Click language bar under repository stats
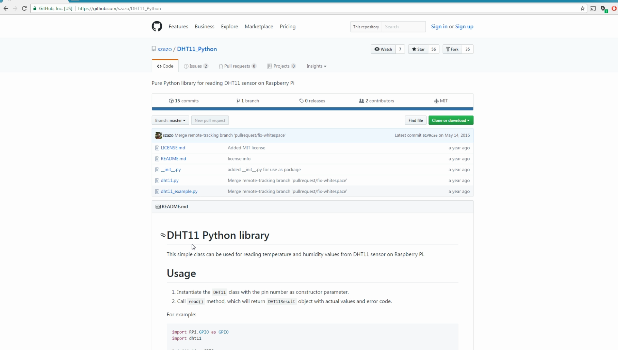This screenshot has height=350, width=618. pos(312,109)
